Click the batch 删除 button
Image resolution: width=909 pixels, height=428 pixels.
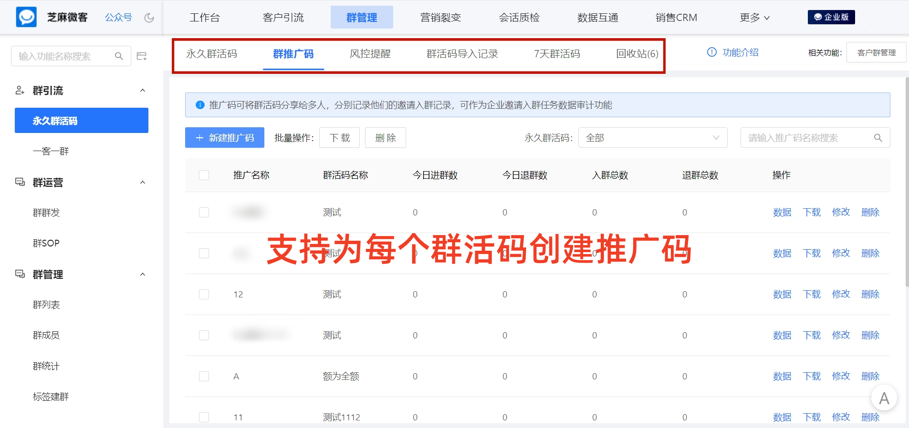tap(386, 138)
